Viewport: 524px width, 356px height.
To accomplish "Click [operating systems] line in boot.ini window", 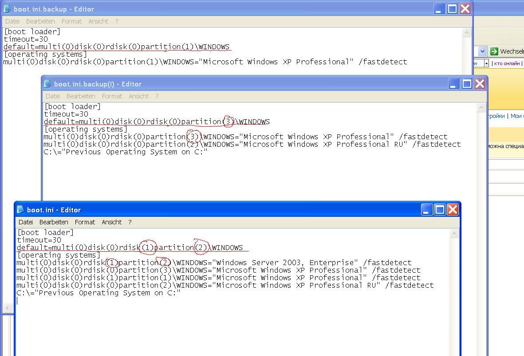I will 59,255.
